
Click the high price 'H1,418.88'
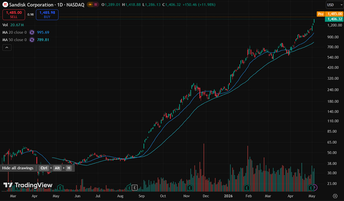click(131, 5)
